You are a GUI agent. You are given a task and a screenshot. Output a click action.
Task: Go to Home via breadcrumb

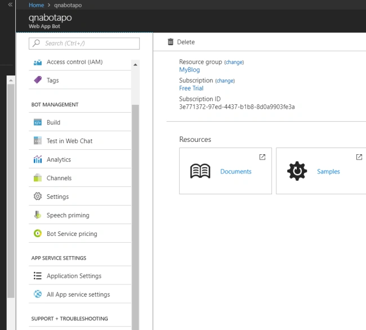36,5
